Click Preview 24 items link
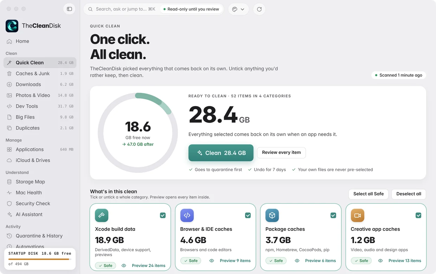The width and height of the screenshot is (436, 274). pos(148,266)
